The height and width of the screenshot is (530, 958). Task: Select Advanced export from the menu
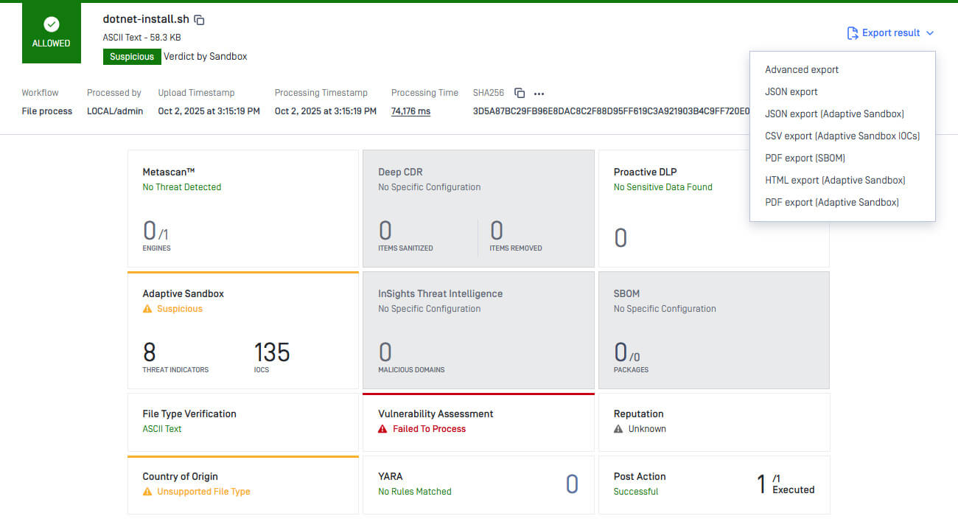coord(802,70)
